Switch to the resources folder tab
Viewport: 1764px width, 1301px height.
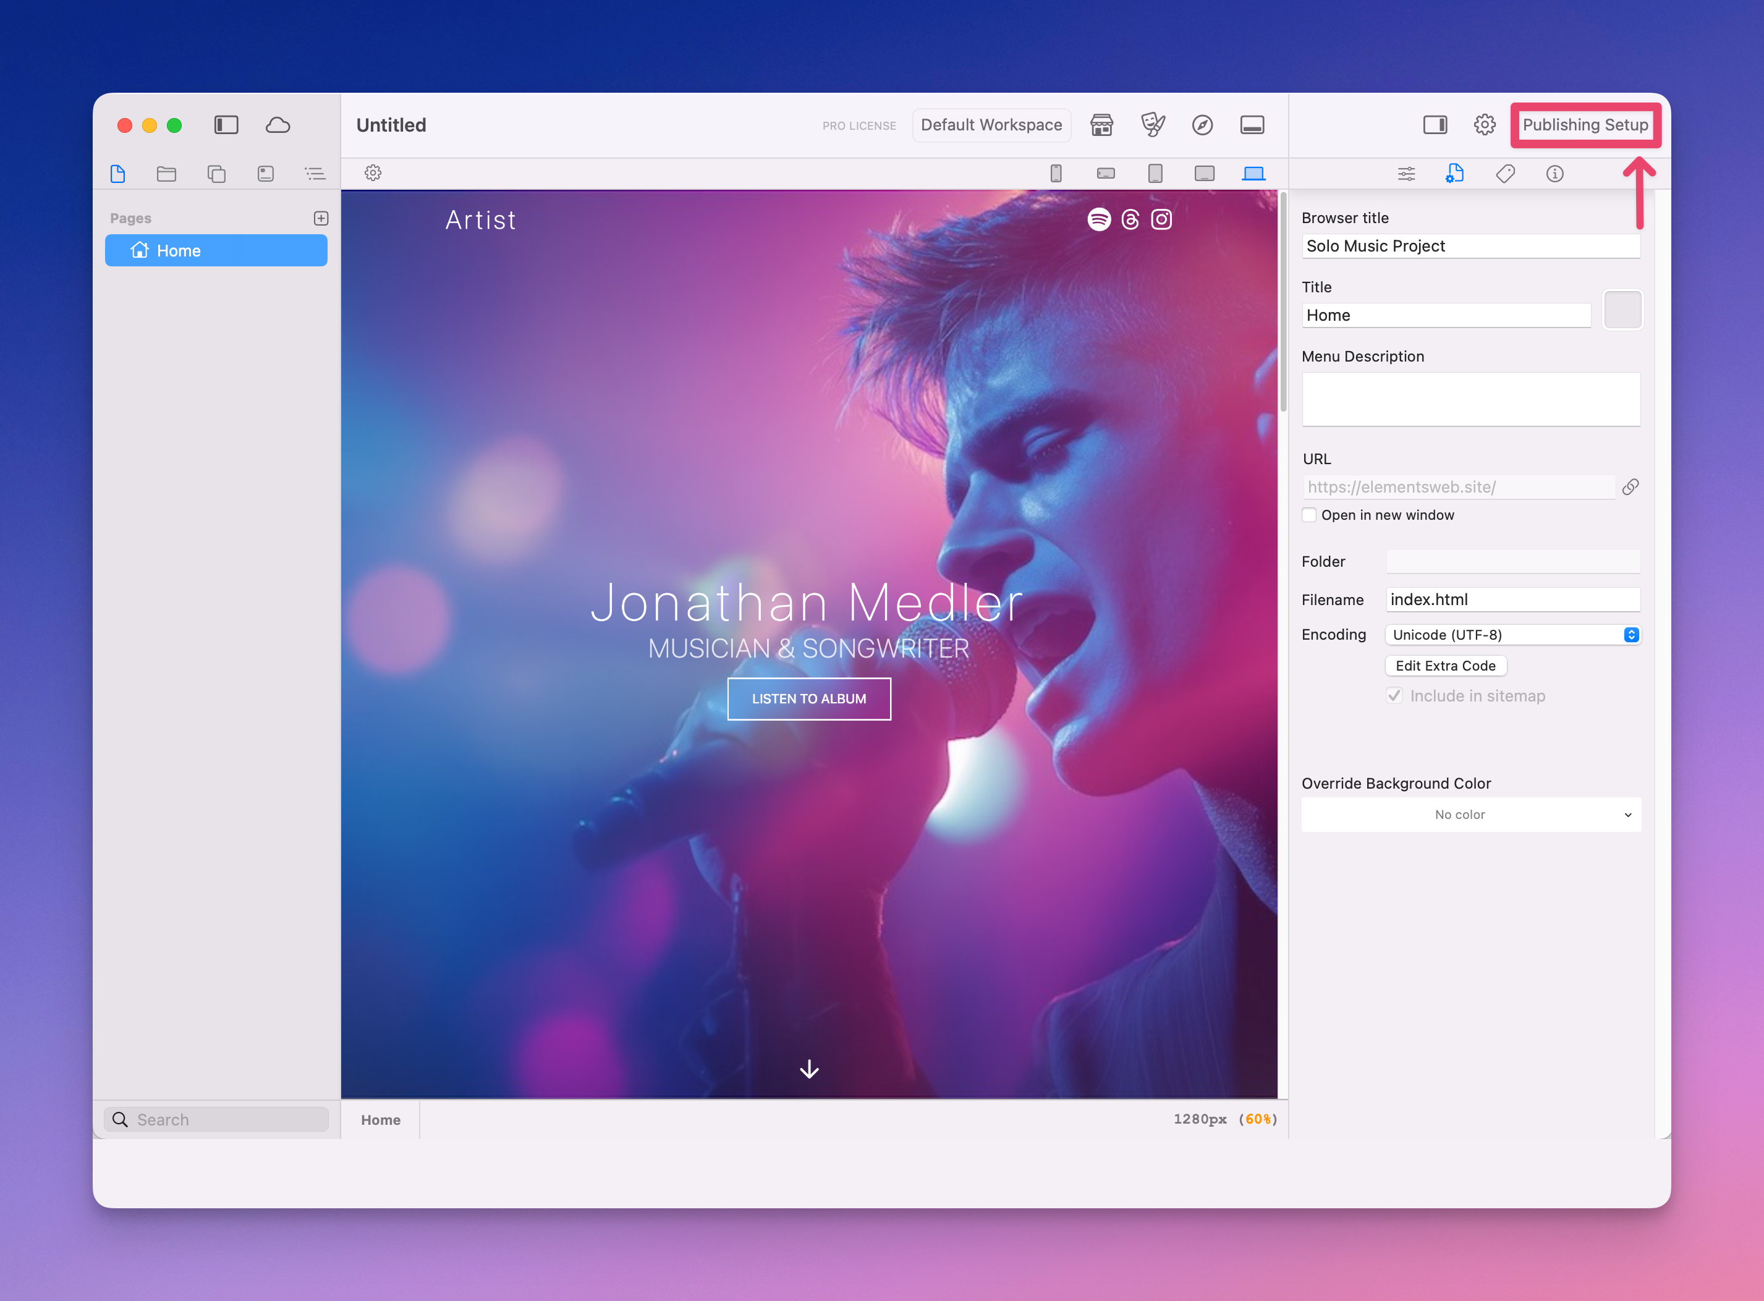[x=166, y=173]
